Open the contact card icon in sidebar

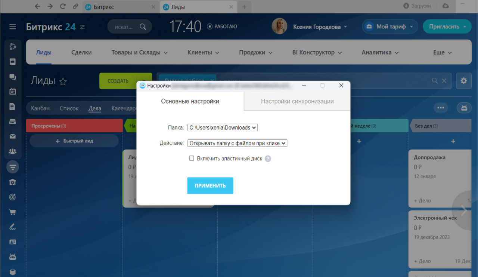[13, 242]
